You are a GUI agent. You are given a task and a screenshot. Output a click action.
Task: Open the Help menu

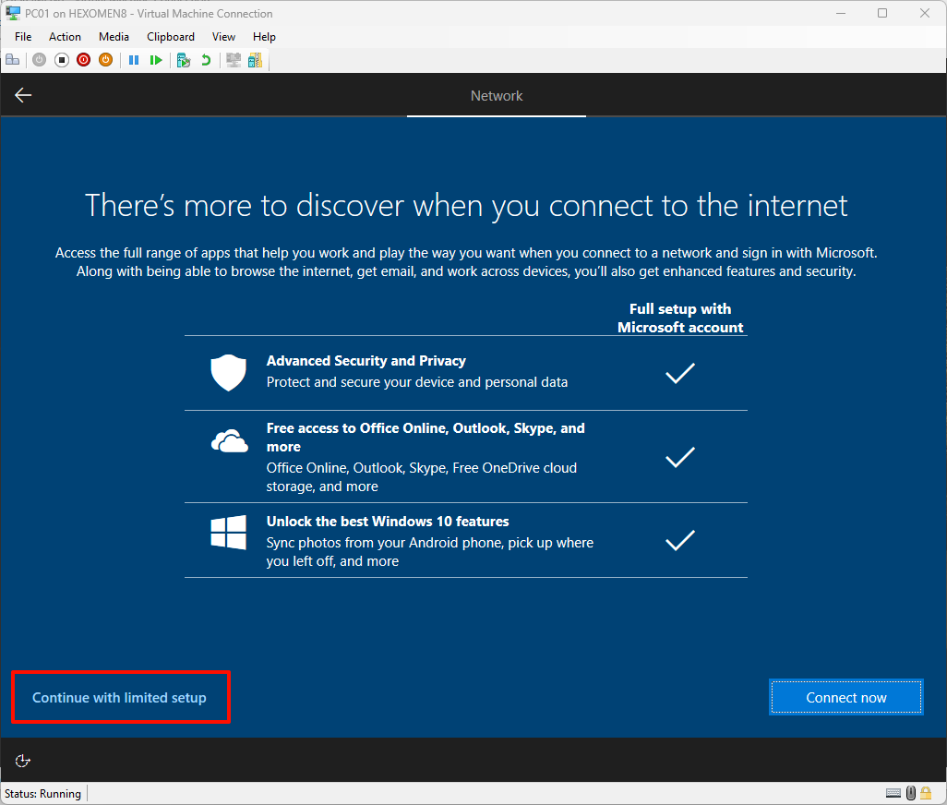tap(264, 37)
